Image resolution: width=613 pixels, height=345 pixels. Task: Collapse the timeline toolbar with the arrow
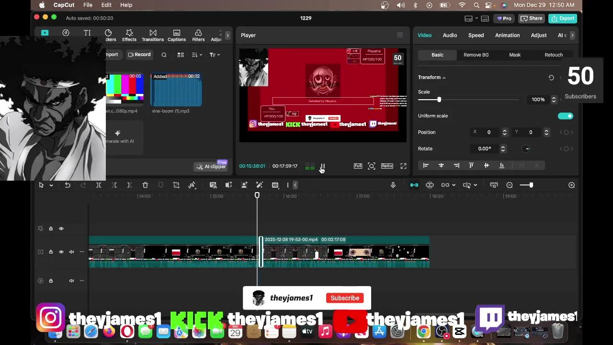(x=295, y=185)
